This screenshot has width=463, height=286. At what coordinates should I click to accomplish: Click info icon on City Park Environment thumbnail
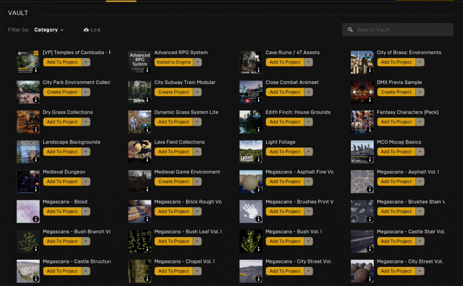point(36,100)
